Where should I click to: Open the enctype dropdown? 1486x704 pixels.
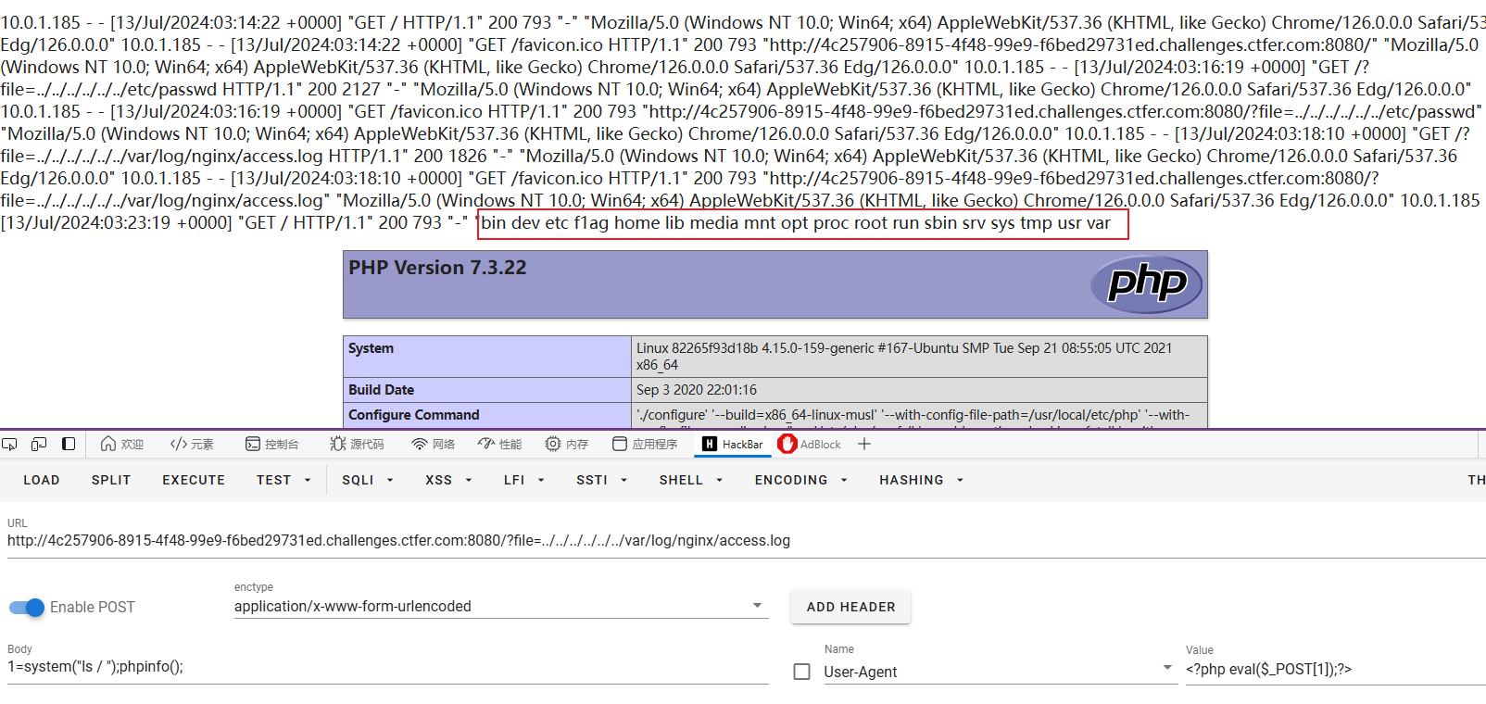pos(501,606)
